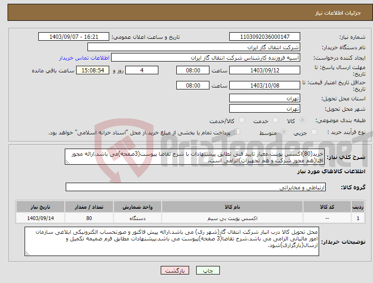Click the resize handle of buyer notes area
Image resolution: width=373 pixels, height=283 pixels.
click(27, 253)
